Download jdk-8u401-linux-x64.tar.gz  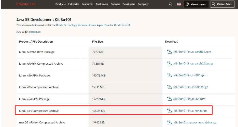point(190,111)
